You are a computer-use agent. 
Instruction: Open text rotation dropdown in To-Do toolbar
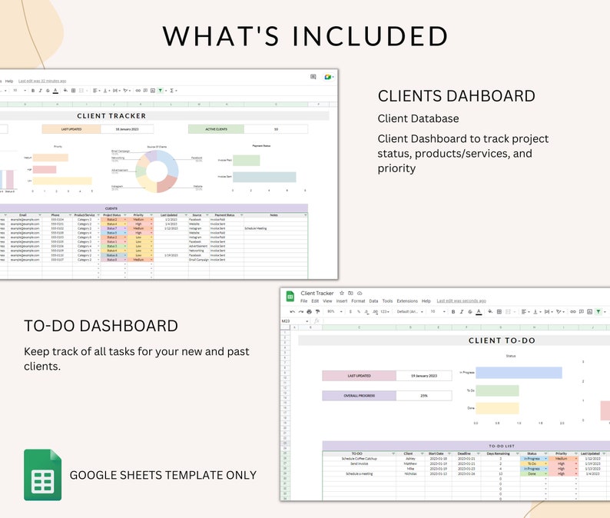[x=561, y=312]
